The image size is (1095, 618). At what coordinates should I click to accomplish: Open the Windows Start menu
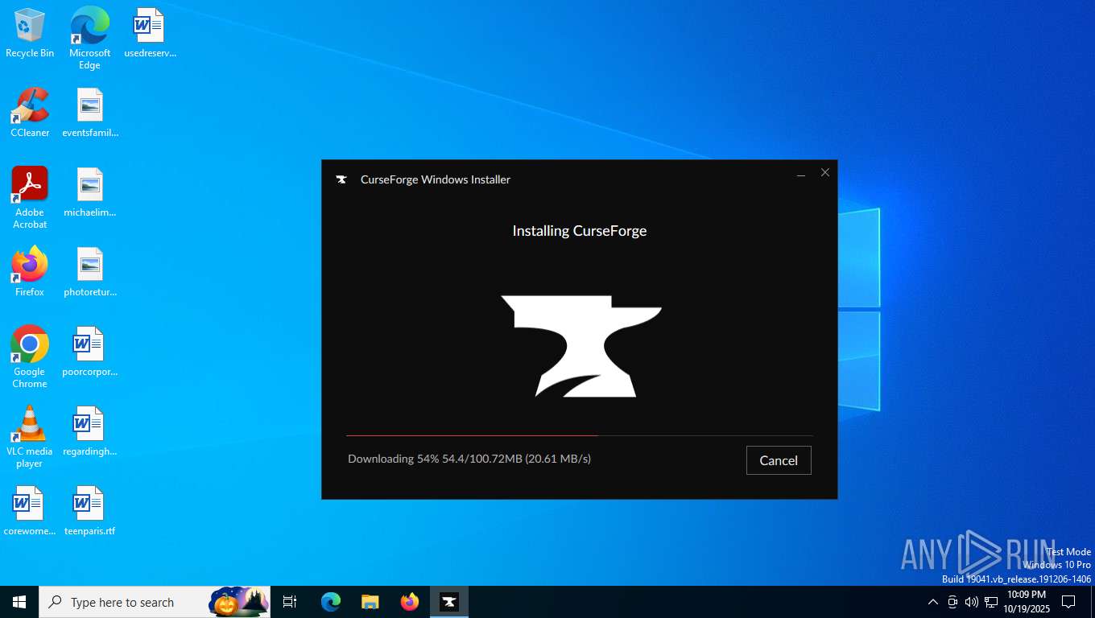(x=19, y=602)
